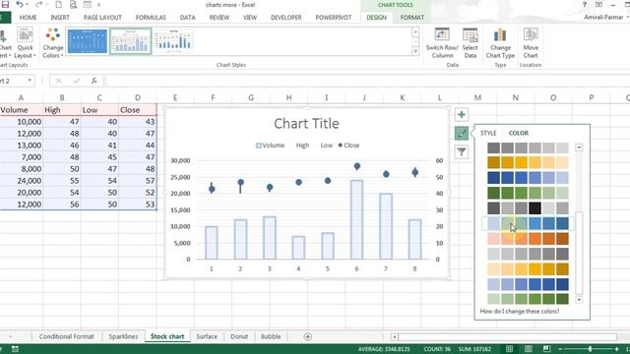The height and width of the screenshot is (354, 630).
Task: Click the zoom out minus button
Action: point(560,349)
